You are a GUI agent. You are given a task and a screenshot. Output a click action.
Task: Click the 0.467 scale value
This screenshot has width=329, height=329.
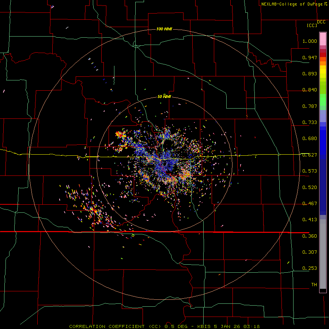coord(310,204)
